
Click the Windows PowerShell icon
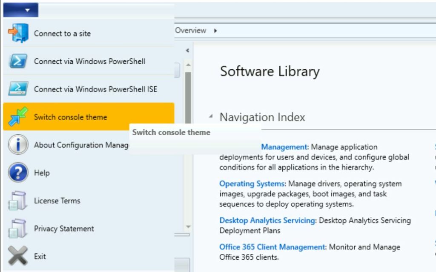[x=18, y=61]
